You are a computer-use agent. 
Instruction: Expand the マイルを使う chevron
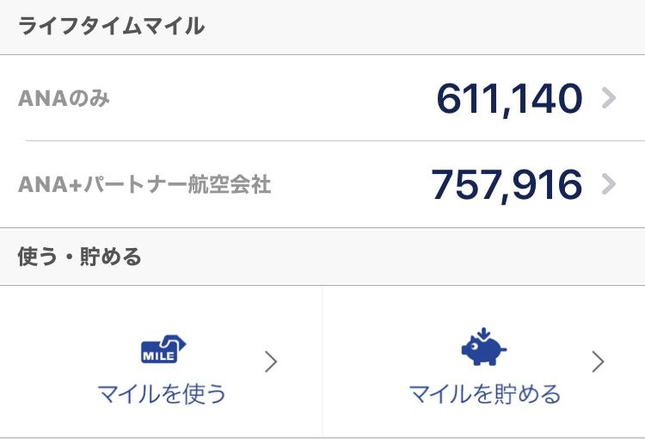(x=271, y=362)
